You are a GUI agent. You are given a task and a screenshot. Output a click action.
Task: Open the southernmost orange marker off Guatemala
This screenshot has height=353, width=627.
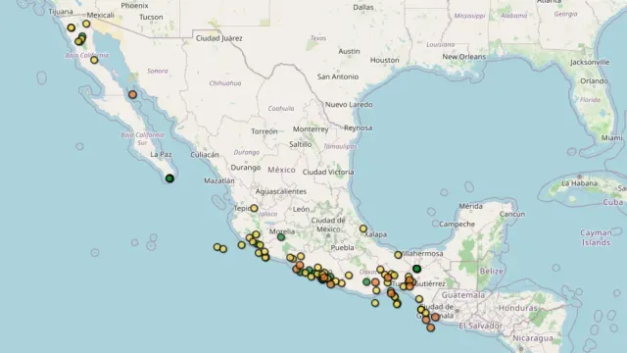coord(431,328)
